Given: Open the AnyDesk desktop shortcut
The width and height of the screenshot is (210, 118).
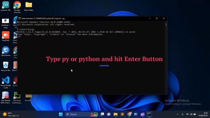Looking at the screenshot, I should click(6, 36).
